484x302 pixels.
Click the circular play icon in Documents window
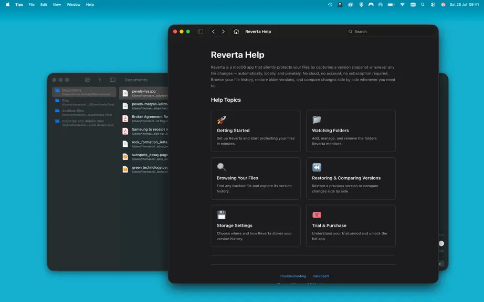(x=87, y=80)
